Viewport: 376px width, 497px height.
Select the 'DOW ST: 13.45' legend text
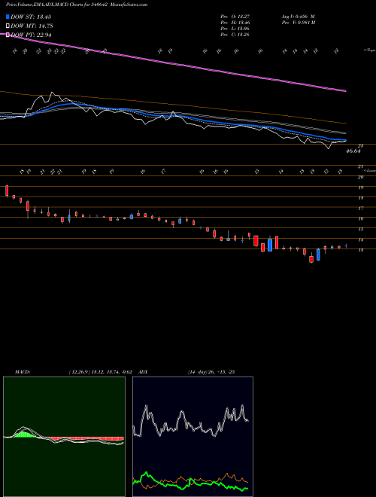31,17
